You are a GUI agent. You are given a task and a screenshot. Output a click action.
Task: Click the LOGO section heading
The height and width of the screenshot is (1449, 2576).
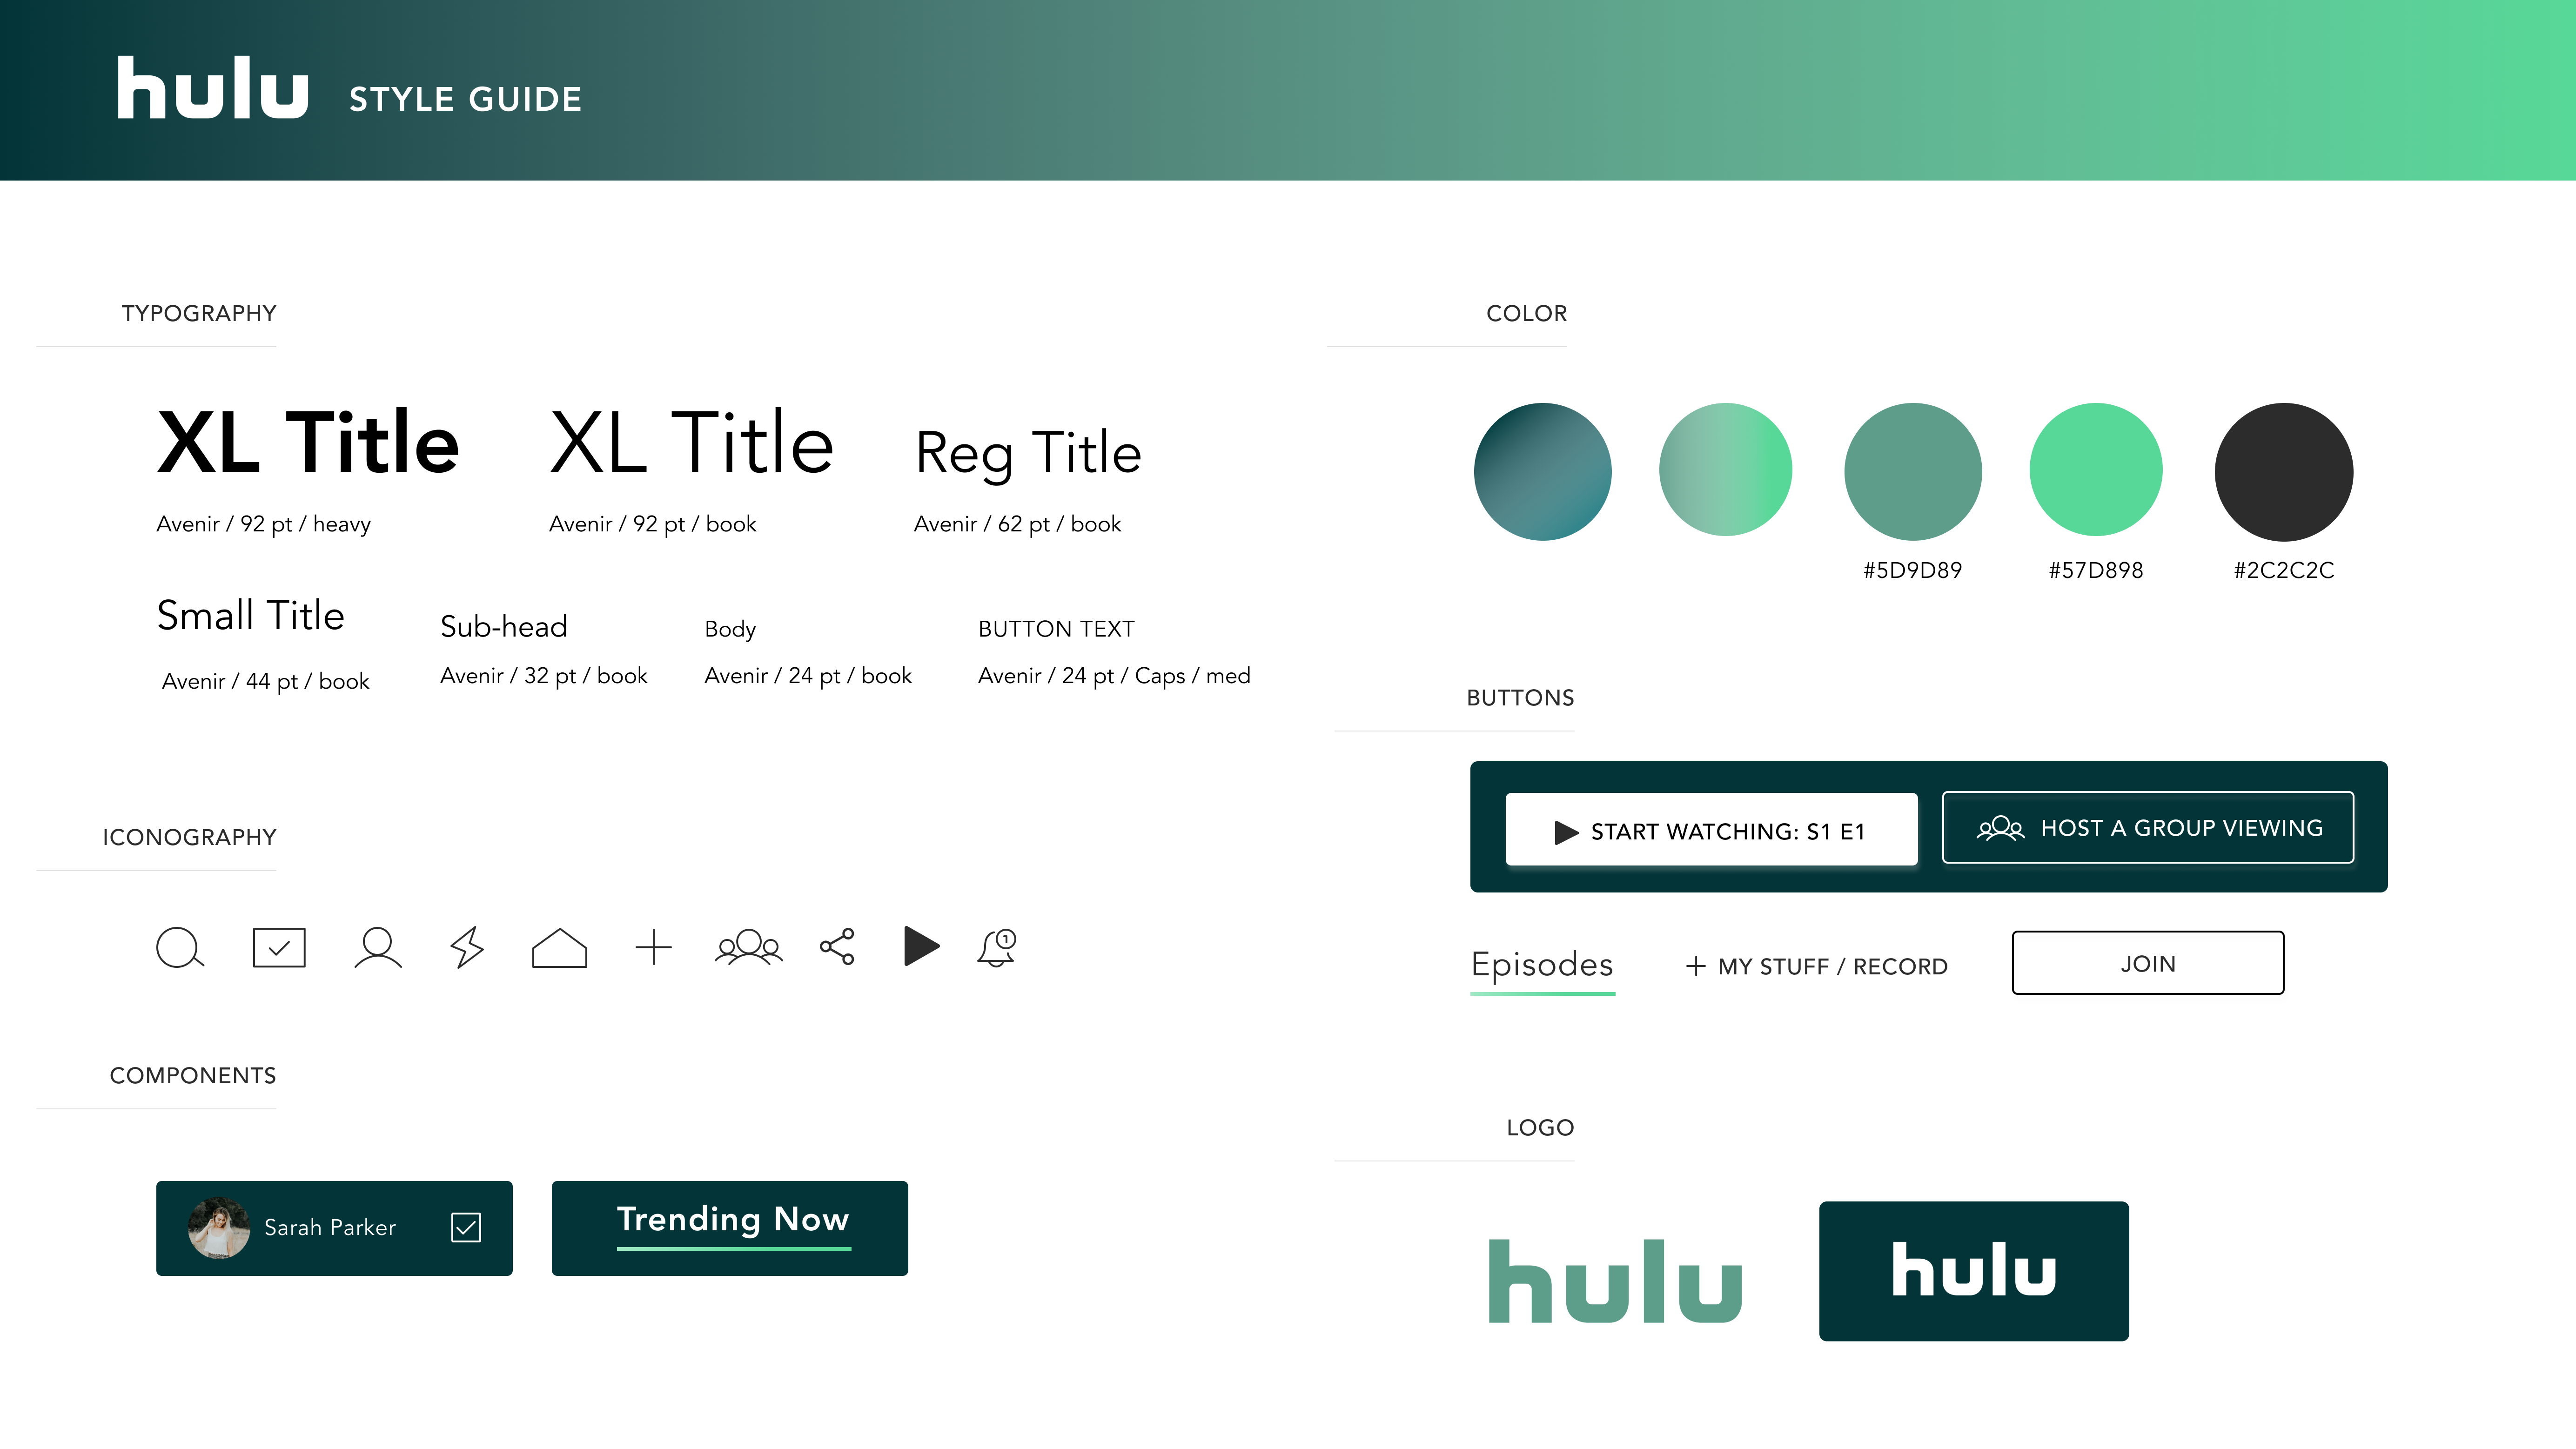point(1540,1127)
